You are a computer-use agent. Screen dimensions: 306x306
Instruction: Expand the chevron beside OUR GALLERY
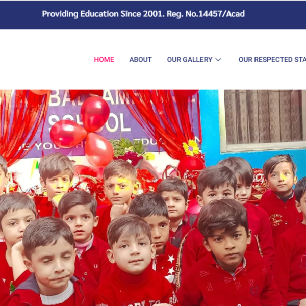(x=218, y=60)
